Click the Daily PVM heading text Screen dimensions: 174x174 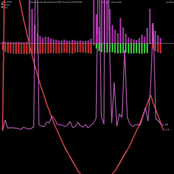(x=7, y=2)
